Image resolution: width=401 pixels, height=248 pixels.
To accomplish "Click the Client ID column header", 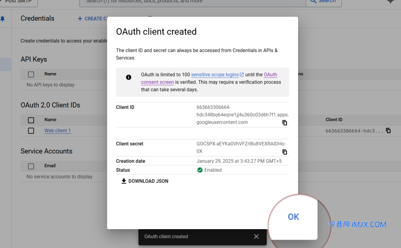I will pyautogui.click(x=334, y=120).
